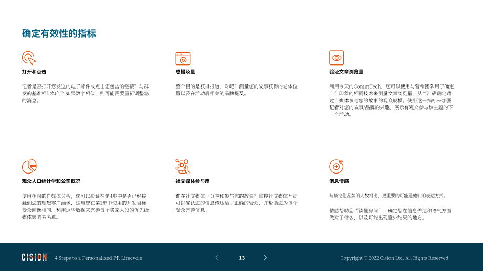Screen dimensions: 483x271
Task: Click the CISION logo in footer
Action: pos(35,257)
